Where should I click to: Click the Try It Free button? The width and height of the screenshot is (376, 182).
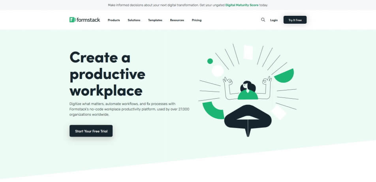(x=295, y=20)
